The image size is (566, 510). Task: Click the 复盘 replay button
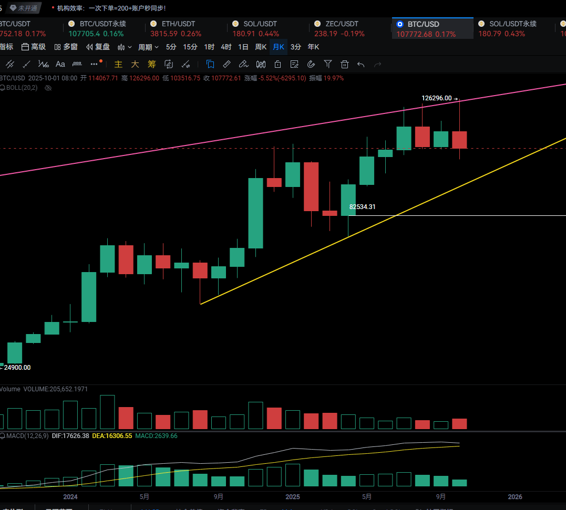[98, 47]
